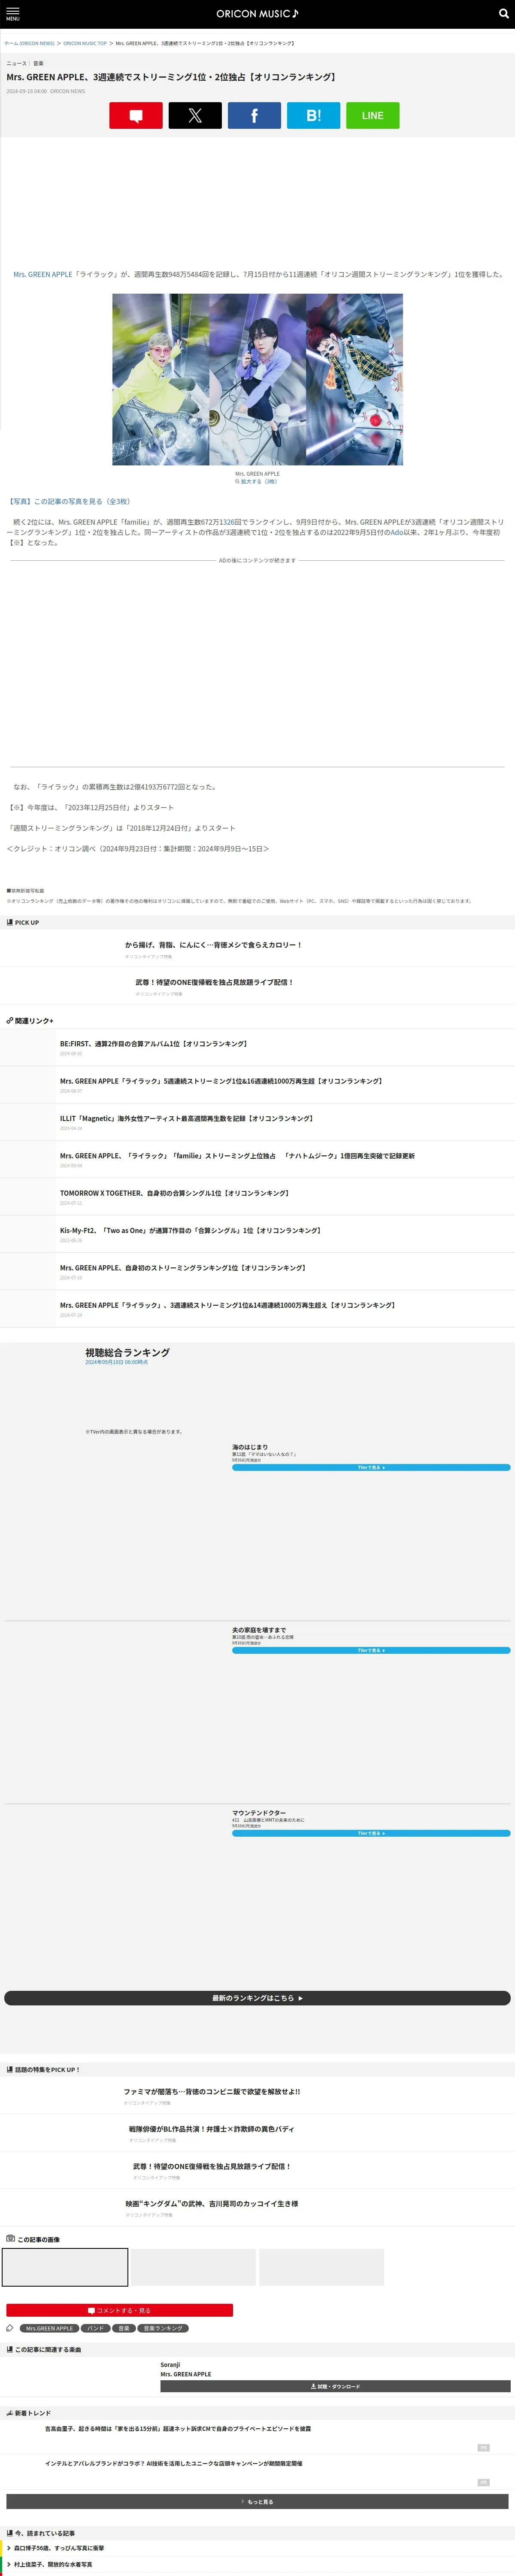Click 海のはじまり program title
Screen dimensions: 515x2576
[x=250, y=1447]
